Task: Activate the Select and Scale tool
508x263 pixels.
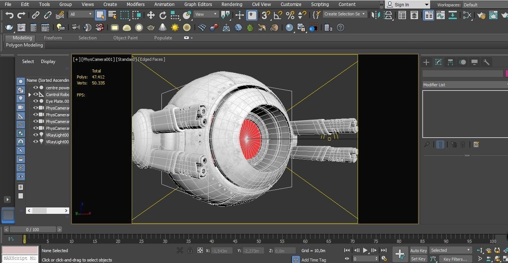Action: tap(175, 15)
